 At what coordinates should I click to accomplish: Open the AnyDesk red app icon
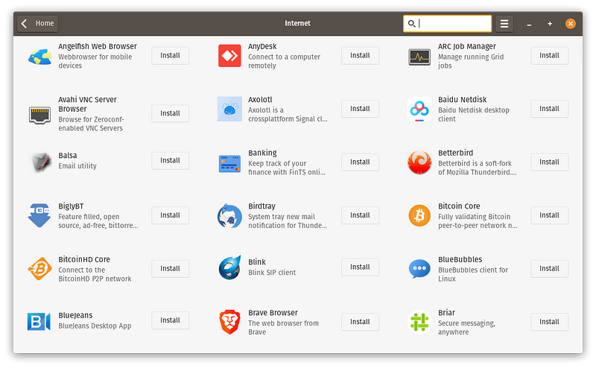click(229, 56)
